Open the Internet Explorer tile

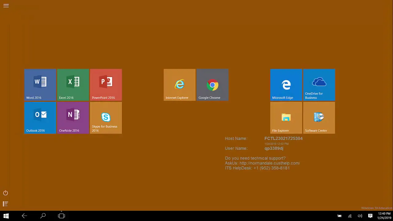point(180,85)
